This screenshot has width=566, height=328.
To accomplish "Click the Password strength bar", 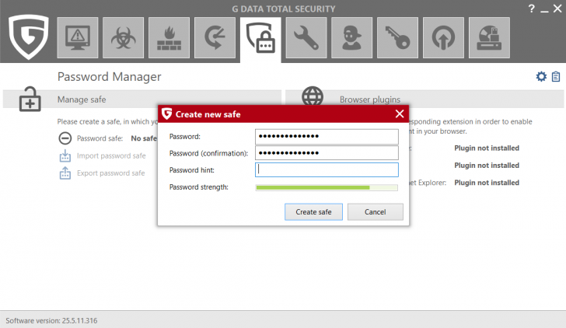I will coord(327,187).
